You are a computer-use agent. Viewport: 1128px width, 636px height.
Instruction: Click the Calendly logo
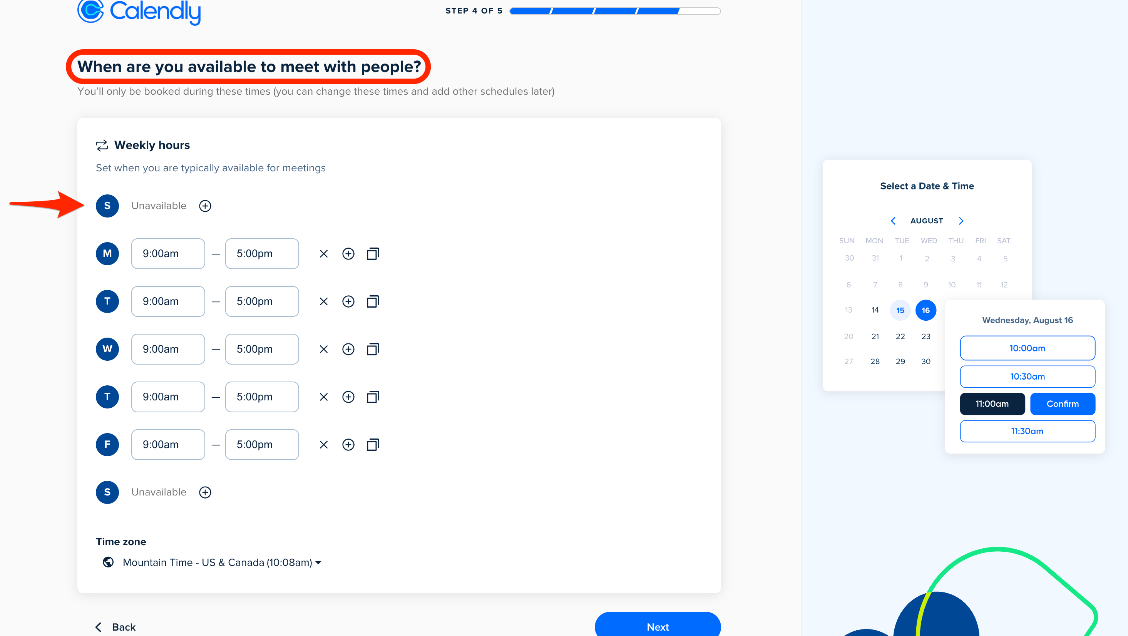coord(139,12)
